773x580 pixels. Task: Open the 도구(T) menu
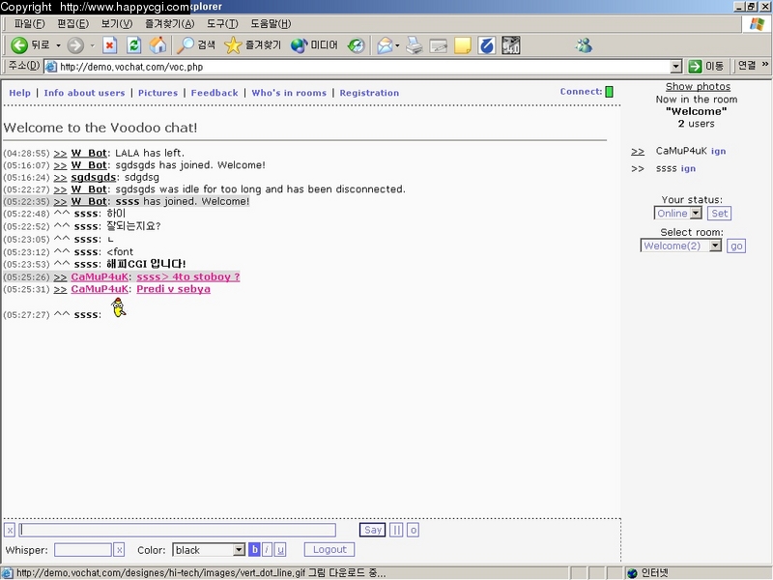[222, 23]
